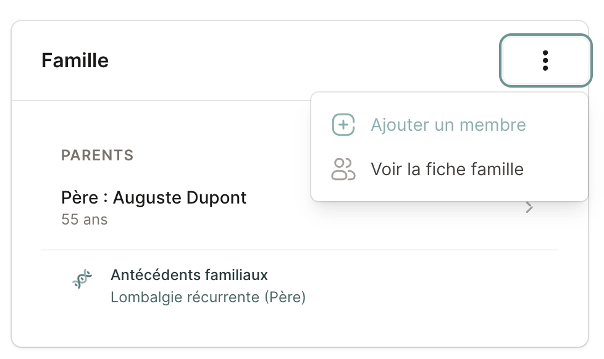
Task: Select Ajouter un membre from the menu
Action: tap(448, 125)
